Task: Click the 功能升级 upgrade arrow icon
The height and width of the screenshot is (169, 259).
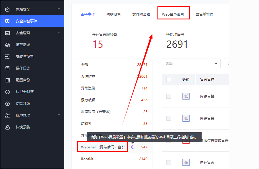Action: pyautogui.click(x=8, y=104)
